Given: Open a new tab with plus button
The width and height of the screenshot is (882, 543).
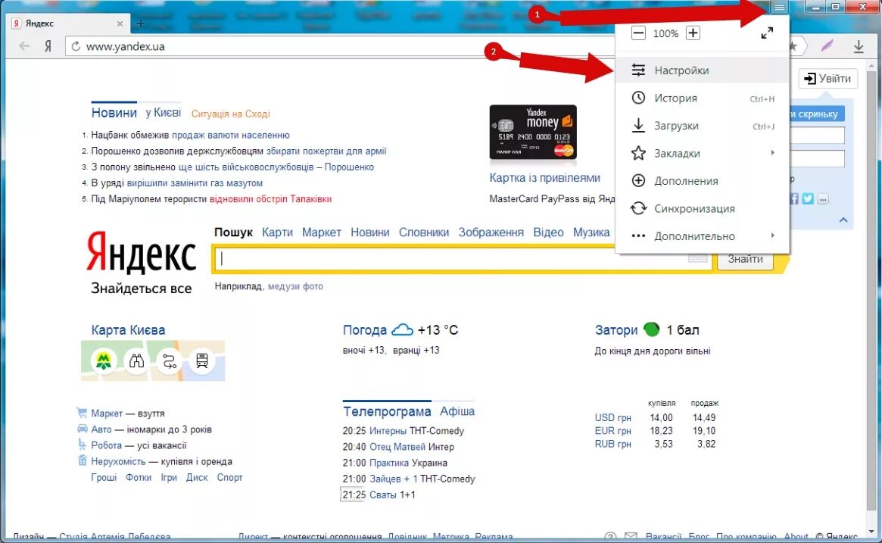Looking at the screenshot, I should coord(141,23).
